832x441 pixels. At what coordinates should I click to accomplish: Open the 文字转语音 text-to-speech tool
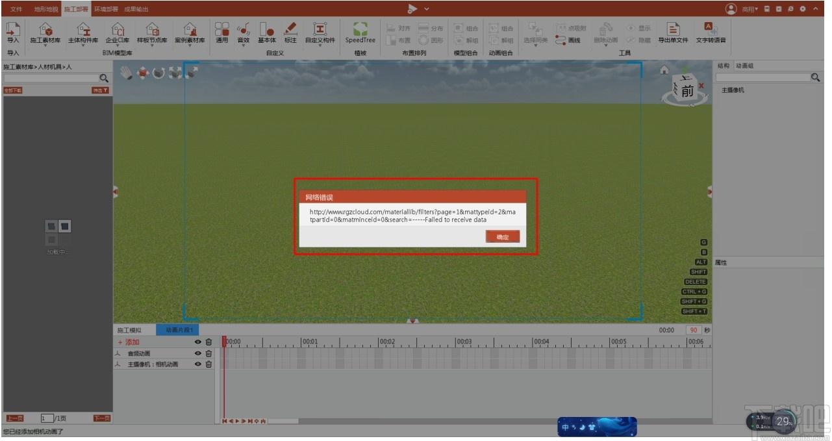click(x=711, y=32)
